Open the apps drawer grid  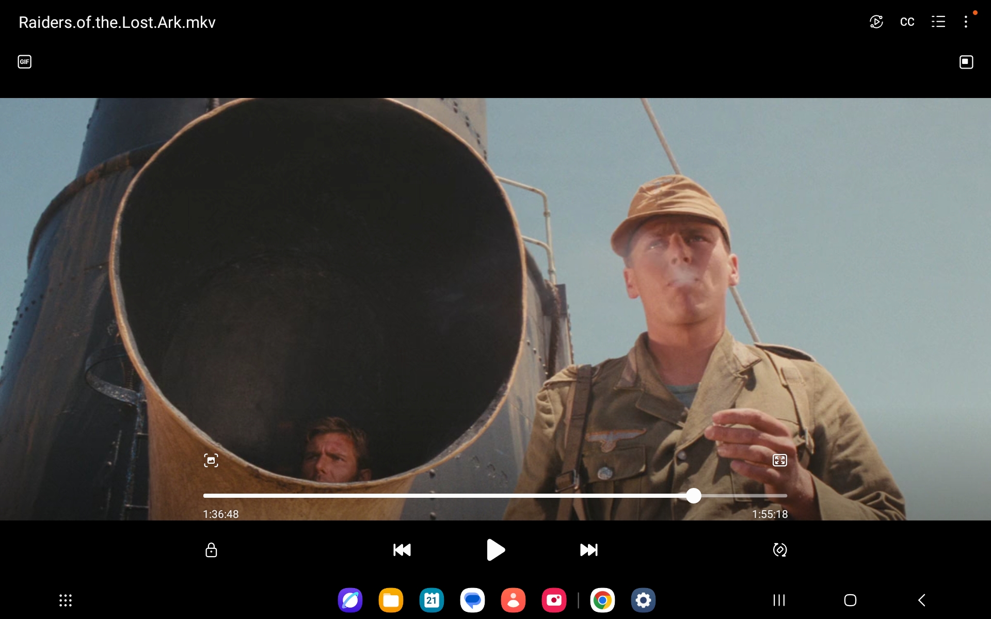[66, 600]
